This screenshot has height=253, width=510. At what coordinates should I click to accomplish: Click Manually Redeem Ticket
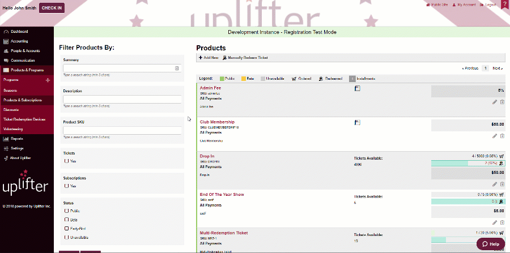(245, 58)
